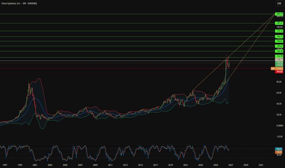Select the 145,64 price level label
This screenshot has height=168, width=285.
click(x=279, y=46)
